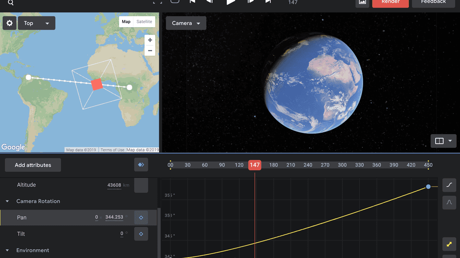Image resolution: width=460 pixels, height=258 pixels.
Task: Open the search magnifier icon
Action: [11, 3]
